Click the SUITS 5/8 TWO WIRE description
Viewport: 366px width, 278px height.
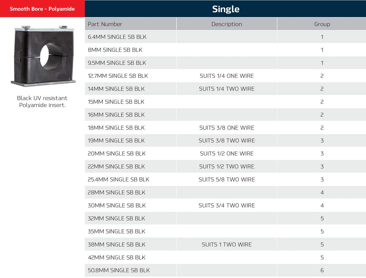227,180
